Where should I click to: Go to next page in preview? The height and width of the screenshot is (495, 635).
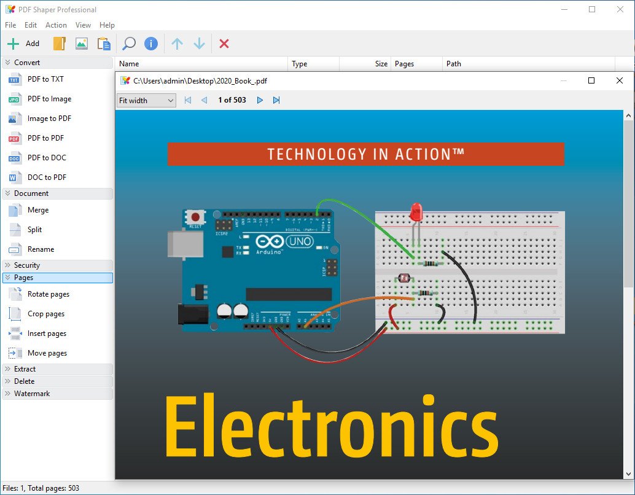pos(260,100)
